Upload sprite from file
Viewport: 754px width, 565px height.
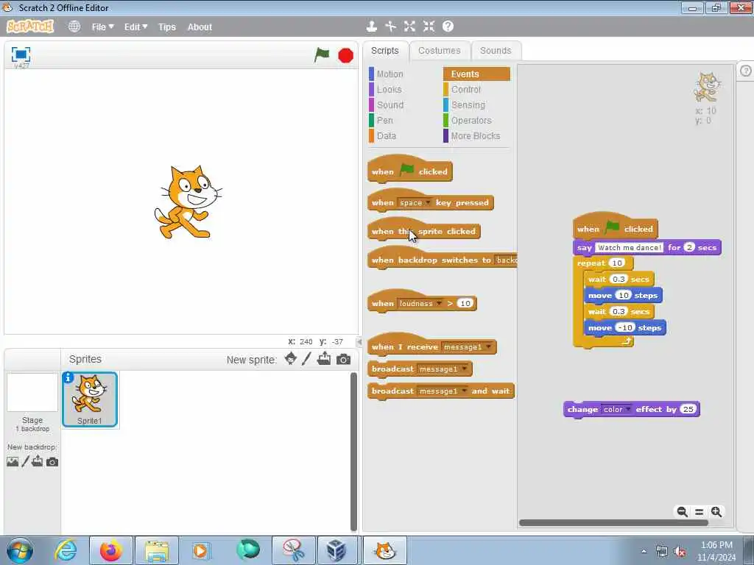(x=324, y=359)
